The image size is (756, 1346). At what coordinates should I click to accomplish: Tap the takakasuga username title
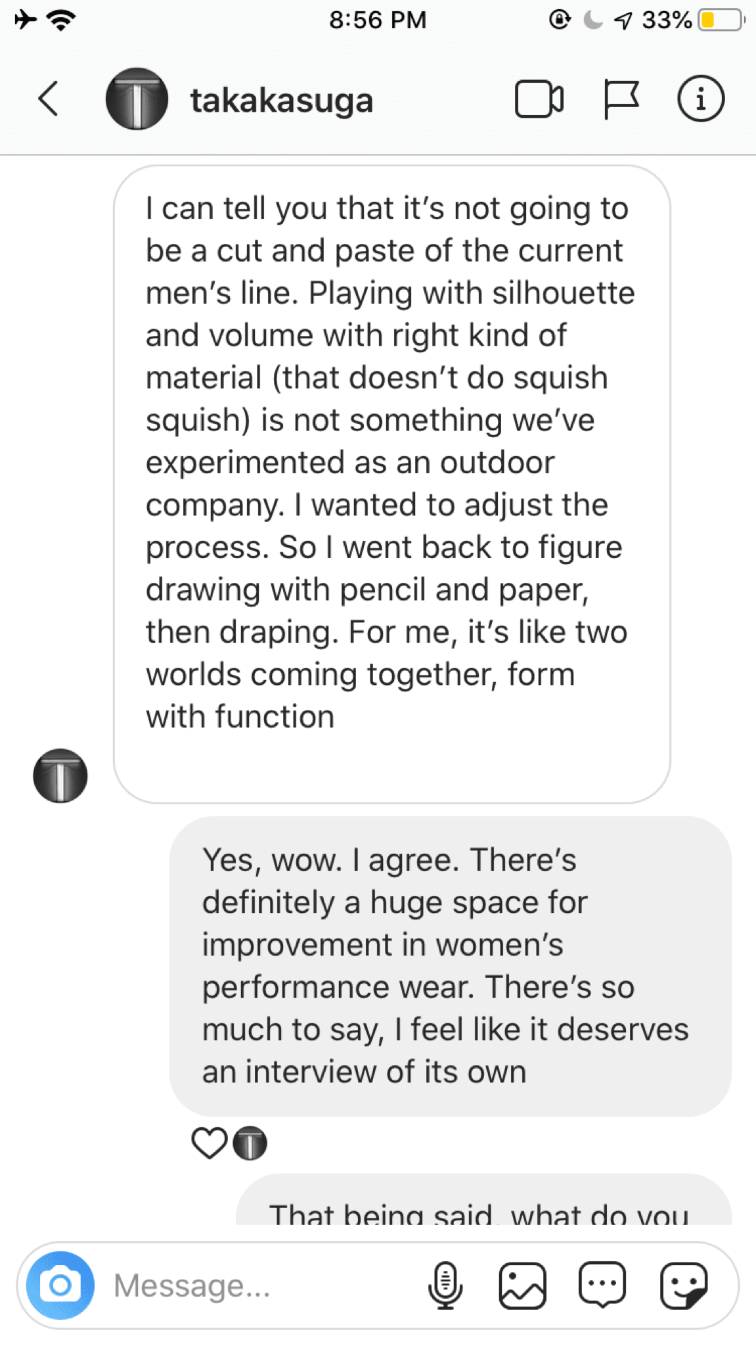point(282,101)
